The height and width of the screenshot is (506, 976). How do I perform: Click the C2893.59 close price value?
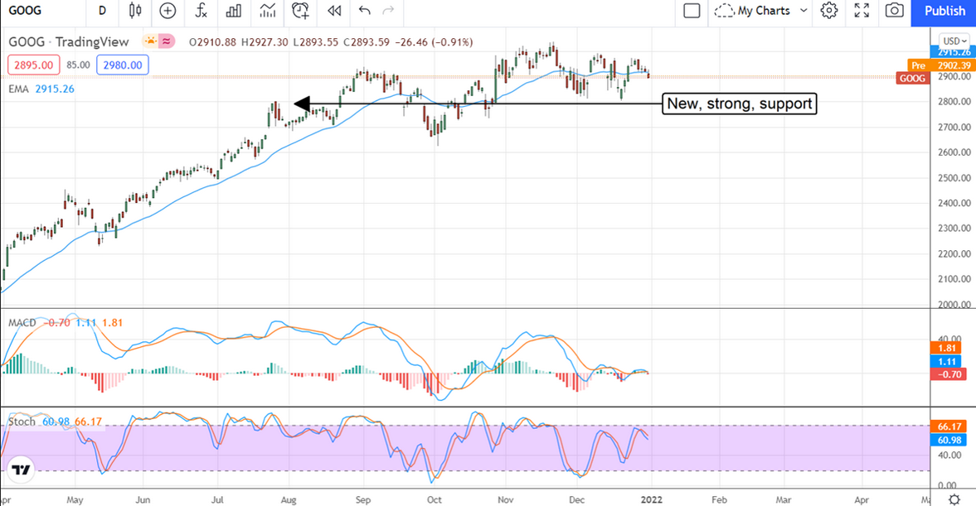[x=367, y=42]
